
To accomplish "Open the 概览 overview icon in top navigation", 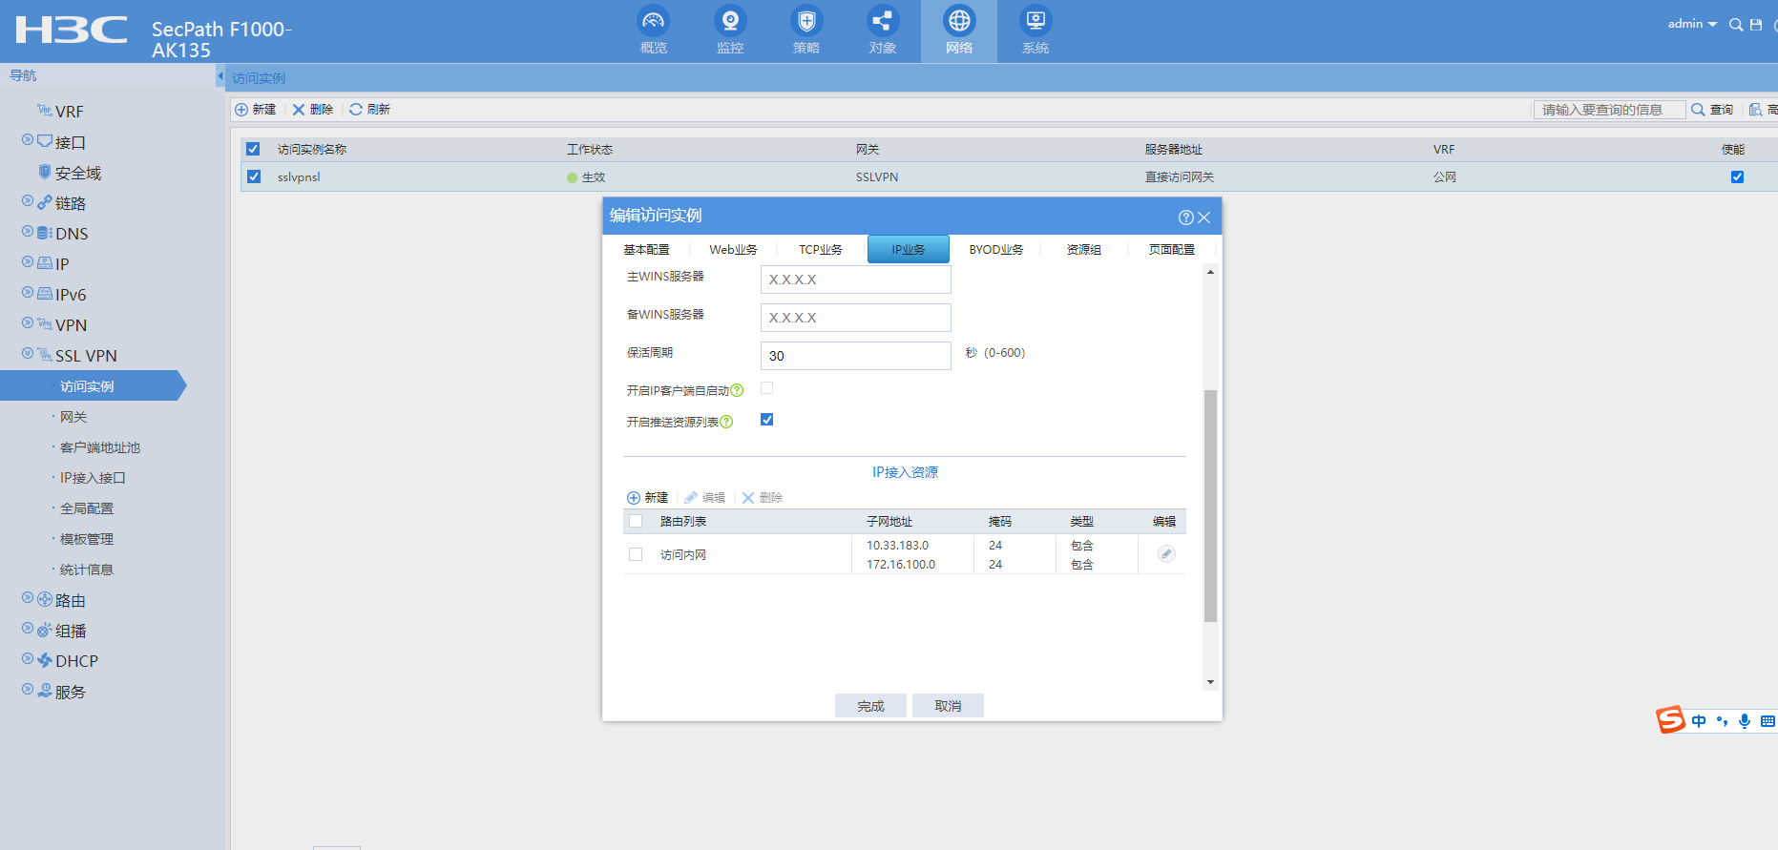I will coord(653,22).
